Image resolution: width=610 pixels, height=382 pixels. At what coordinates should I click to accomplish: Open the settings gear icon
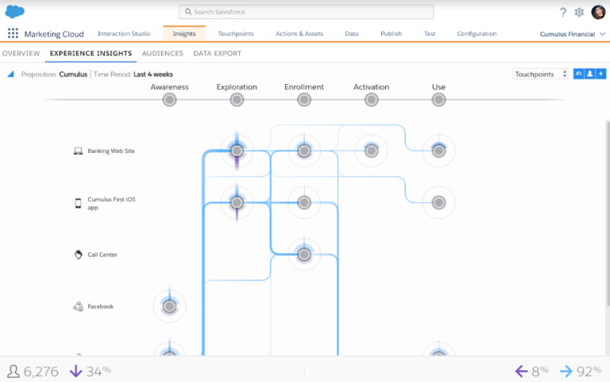click(x=579, y=12)
